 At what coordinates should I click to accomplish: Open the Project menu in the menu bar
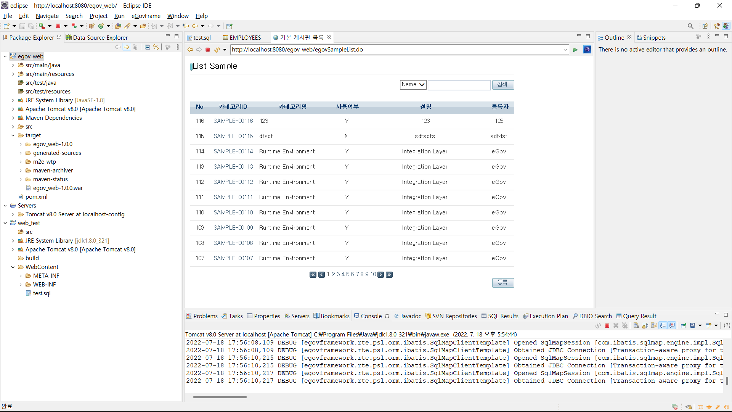click(98, 16)
